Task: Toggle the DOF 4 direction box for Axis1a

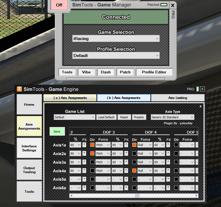Action: 134,145
